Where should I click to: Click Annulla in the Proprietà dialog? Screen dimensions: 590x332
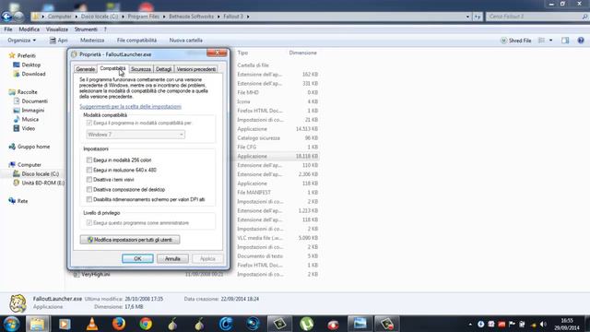click(x=172, y=259)
